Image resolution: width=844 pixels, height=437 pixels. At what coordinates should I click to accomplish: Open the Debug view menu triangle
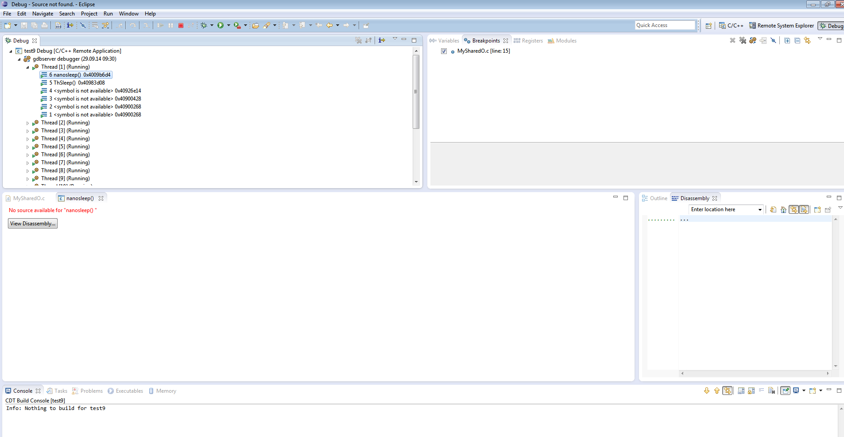(395, 39)
